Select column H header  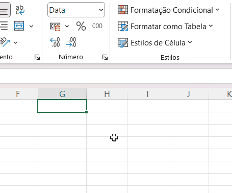pos(107,94)
